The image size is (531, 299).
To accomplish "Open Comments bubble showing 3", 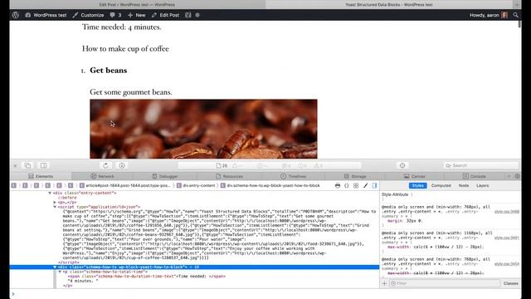I will point(115,15).
